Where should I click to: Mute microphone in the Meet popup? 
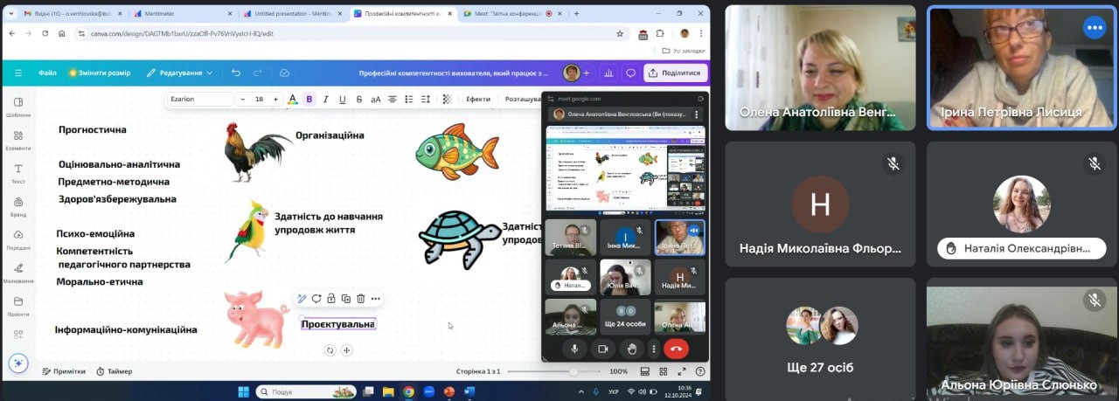pyautogui.click(x=574, y=349)
